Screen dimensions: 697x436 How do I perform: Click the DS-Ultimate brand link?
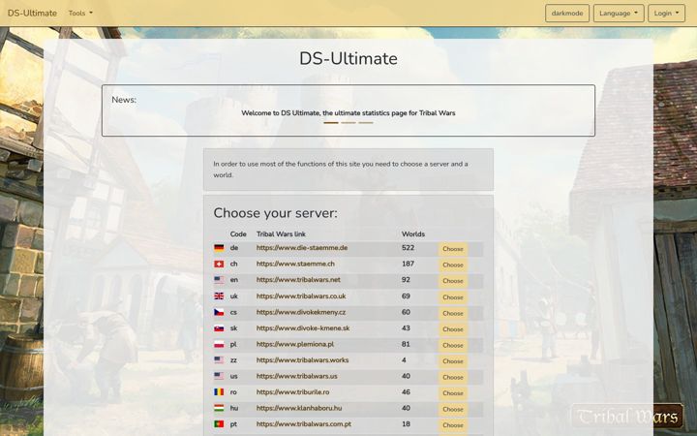coord(32,14)
